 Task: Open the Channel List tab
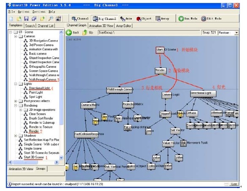pyautogui.click(x=46, y=25)
